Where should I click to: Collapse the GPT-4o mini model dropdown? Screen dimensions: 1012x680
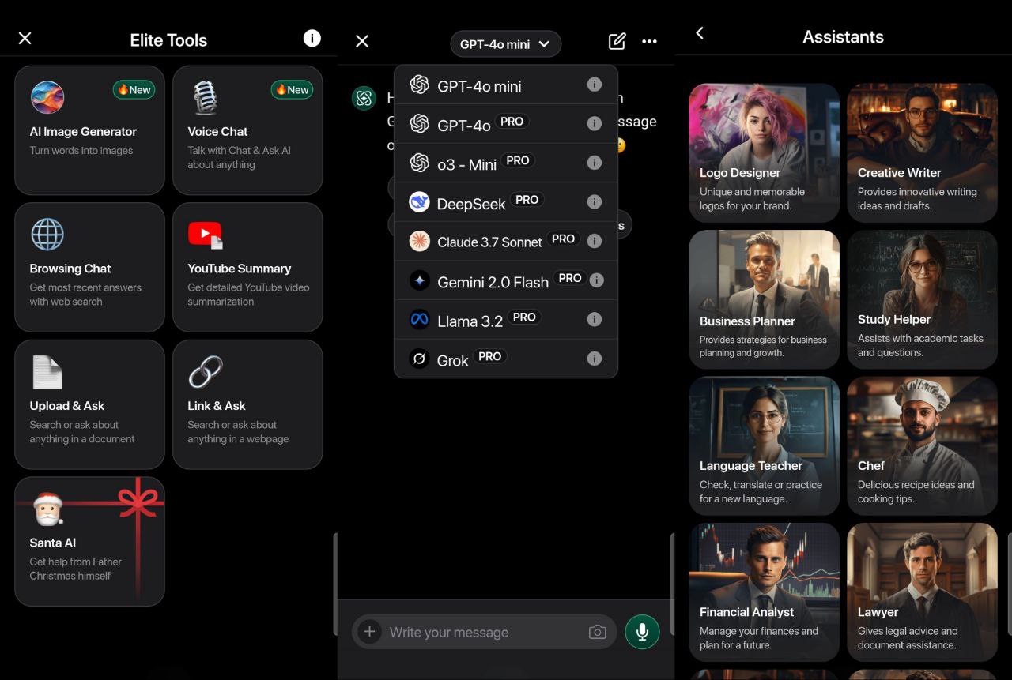pyautogui.click(x=506, y=44)
